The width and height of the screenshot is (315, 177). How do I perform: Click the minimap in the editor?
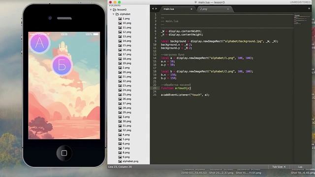point(302,20)
